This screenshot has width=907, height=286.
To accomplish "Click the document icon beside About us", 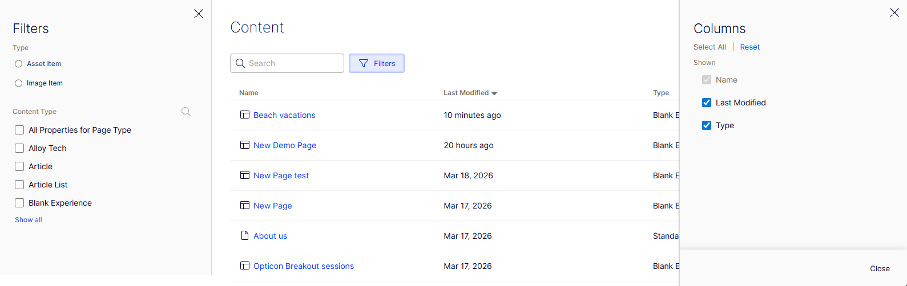I will pos(245,236).
